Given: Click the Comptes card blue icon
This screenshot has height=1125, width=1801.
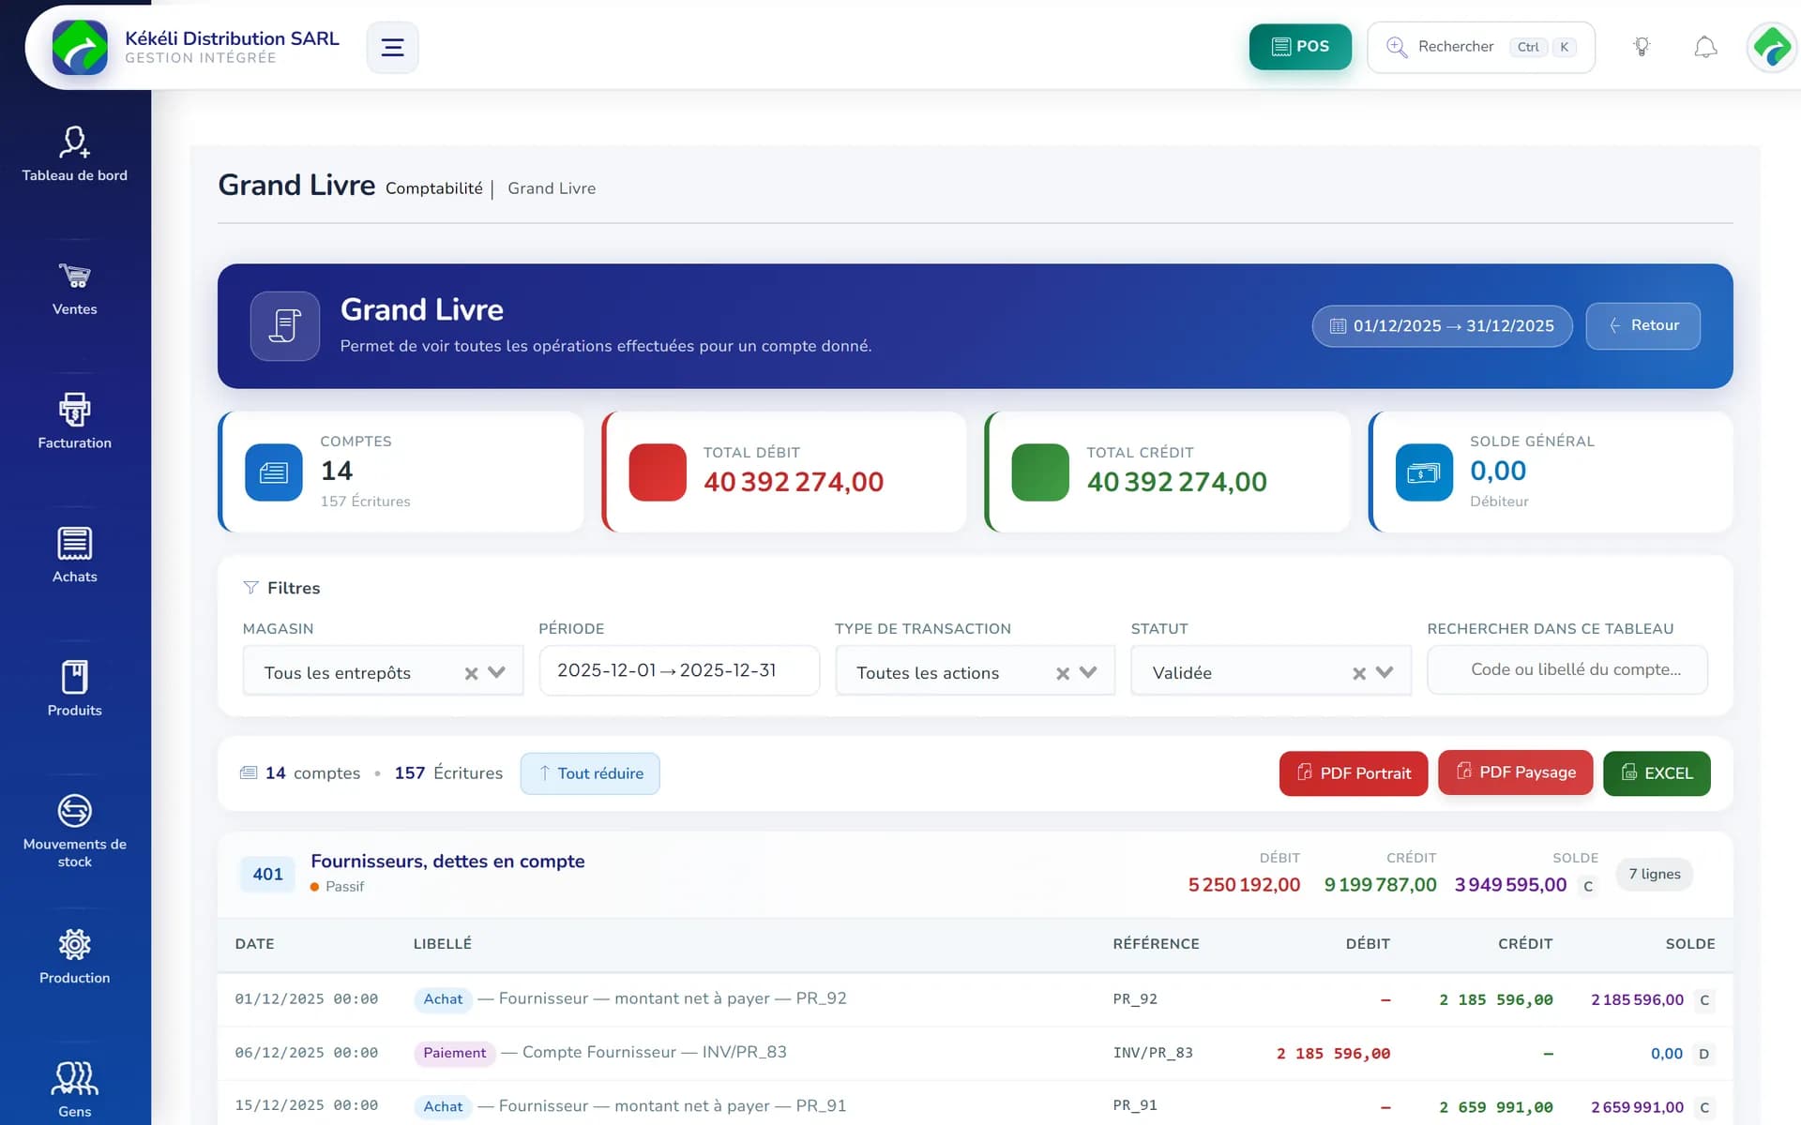Looking at the screenshot, I should [273, 472].
